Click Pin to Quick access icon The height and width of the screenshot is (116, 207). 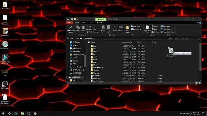coord(71,29)
